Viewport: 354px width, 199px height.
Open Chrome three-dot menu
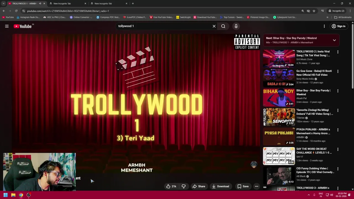pos(350,11)
